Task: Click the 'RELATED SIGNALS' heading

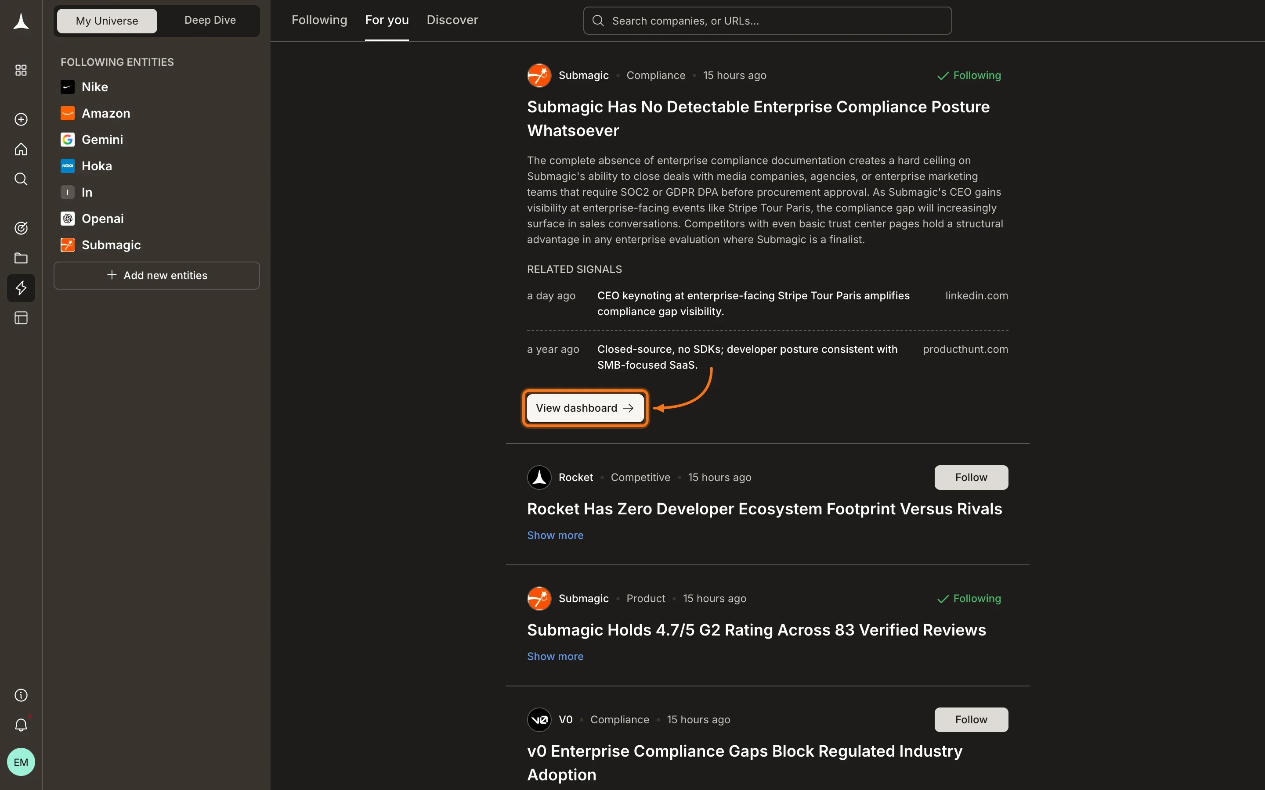Action: pos(575,269)
